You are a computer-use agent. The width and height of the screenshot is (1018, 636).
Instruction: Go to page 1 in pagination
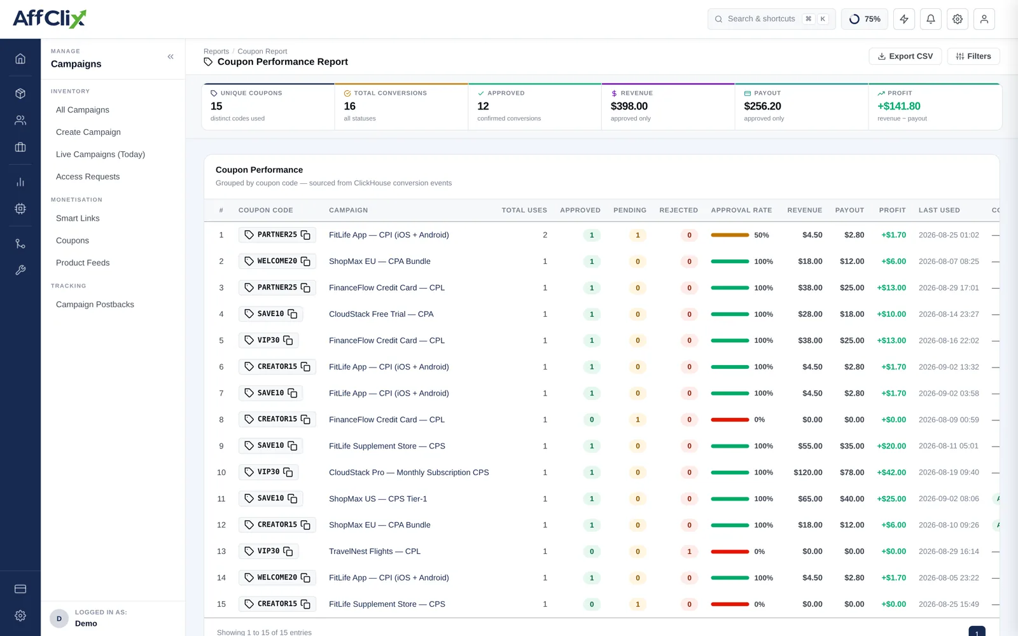pos(977,632)
